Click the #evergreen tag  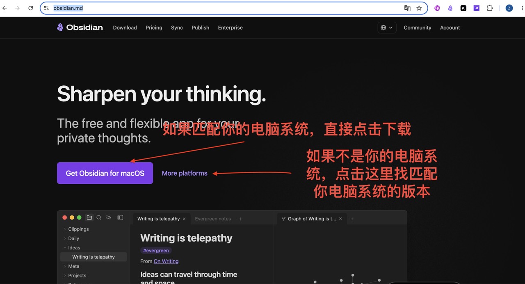coord(156,250)
